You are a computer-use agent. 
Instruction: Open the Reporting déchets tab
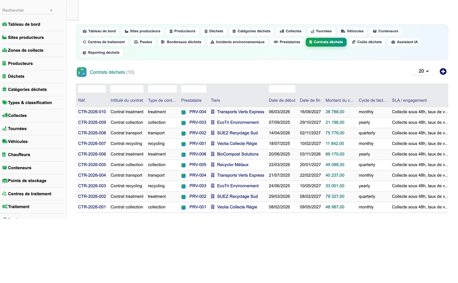101,53
